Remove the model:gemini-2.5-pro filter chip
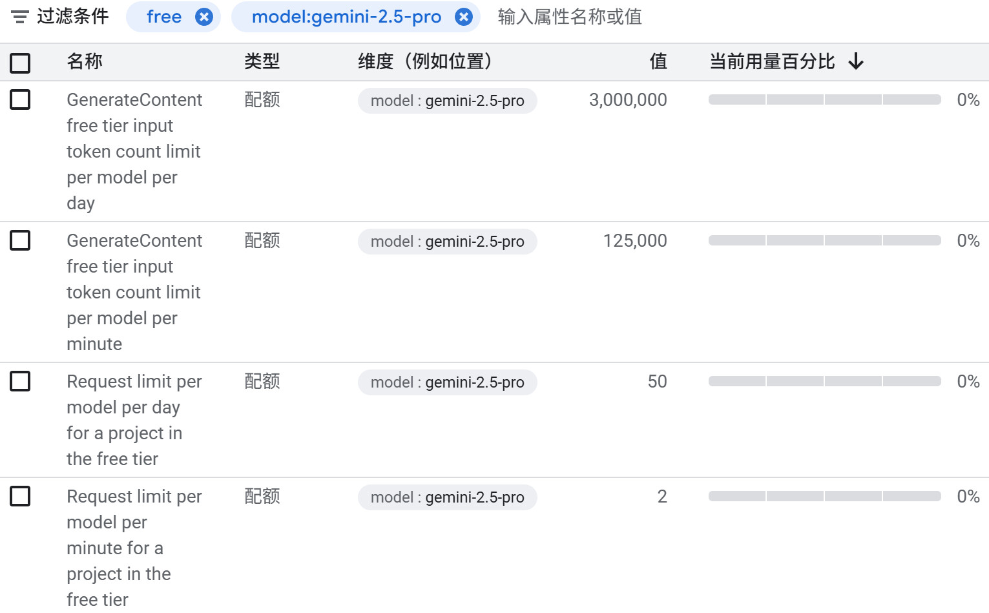The width and height of the screenshot is (989, 613). pos(464,17)
